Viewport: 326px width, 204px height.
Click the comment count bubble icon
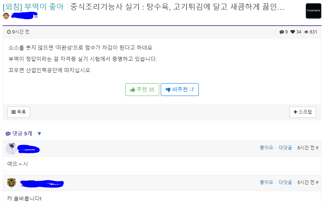pyautogui.click(x=282, y=32)
